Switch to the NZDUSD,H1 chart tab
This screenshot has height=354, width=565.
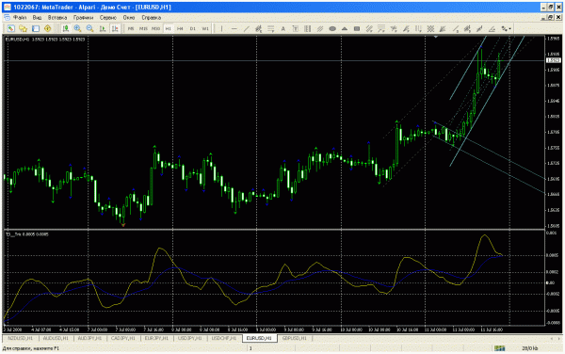pos(20,338)
